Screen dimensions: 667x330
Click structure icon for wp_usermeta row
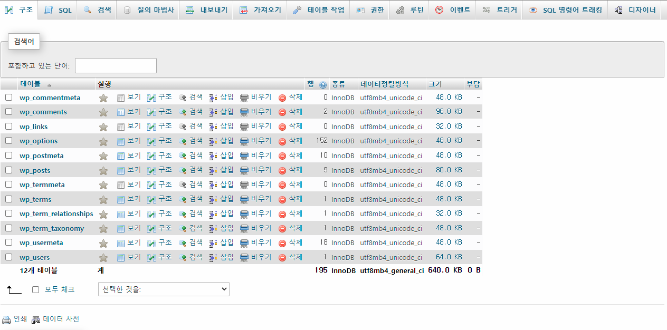[x=151, y=243]
